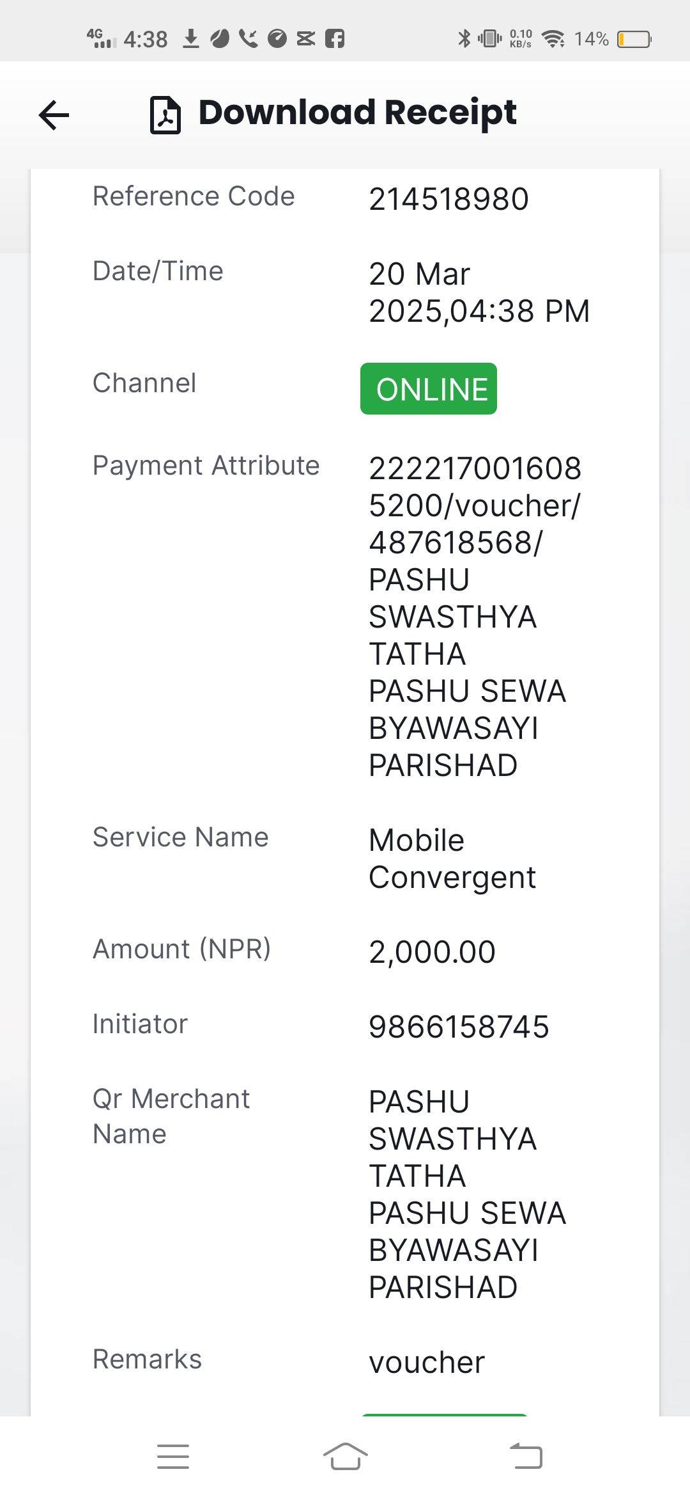Tap the green ONLINE channel badge
This screenshot has width=690, height=1497.
(x=429, y=389)
